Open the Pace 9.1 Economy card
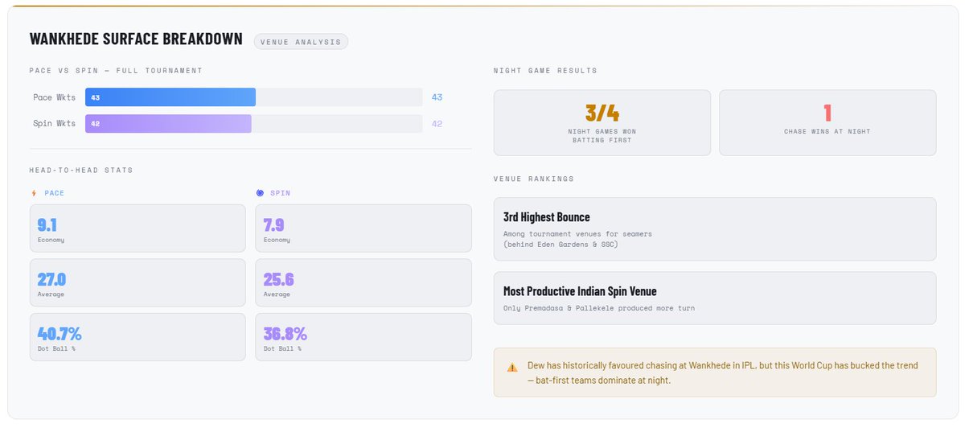The height and width of the screenshot is (428, 965). 138,228
